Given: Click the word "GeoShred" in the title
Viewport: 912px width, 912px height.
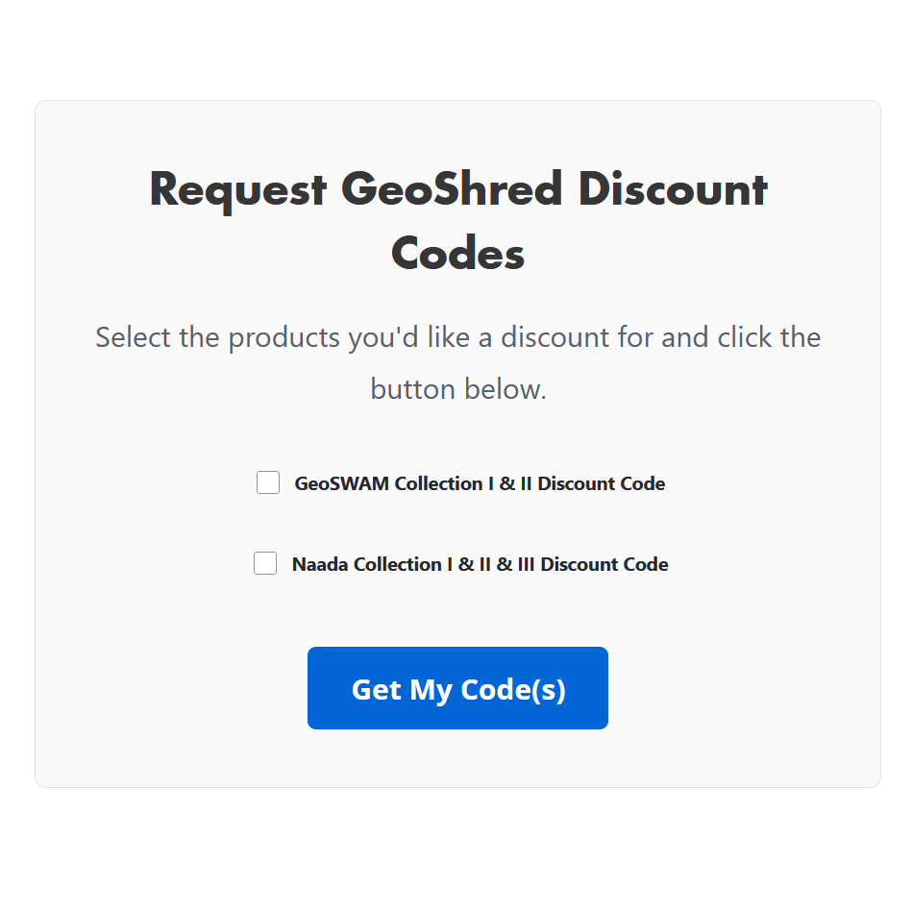Looking at the screenshot, I should coord(451,189).
